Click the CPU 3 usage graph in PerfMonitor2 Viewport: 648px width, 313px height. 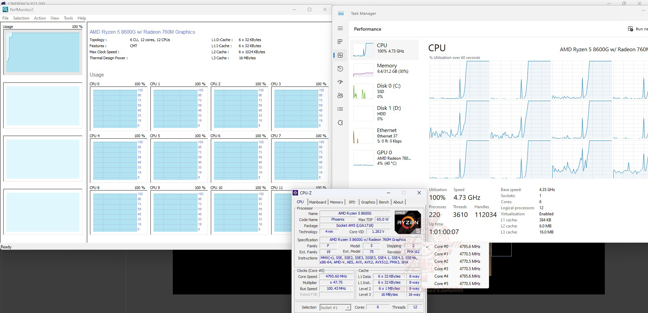(299, 109)
